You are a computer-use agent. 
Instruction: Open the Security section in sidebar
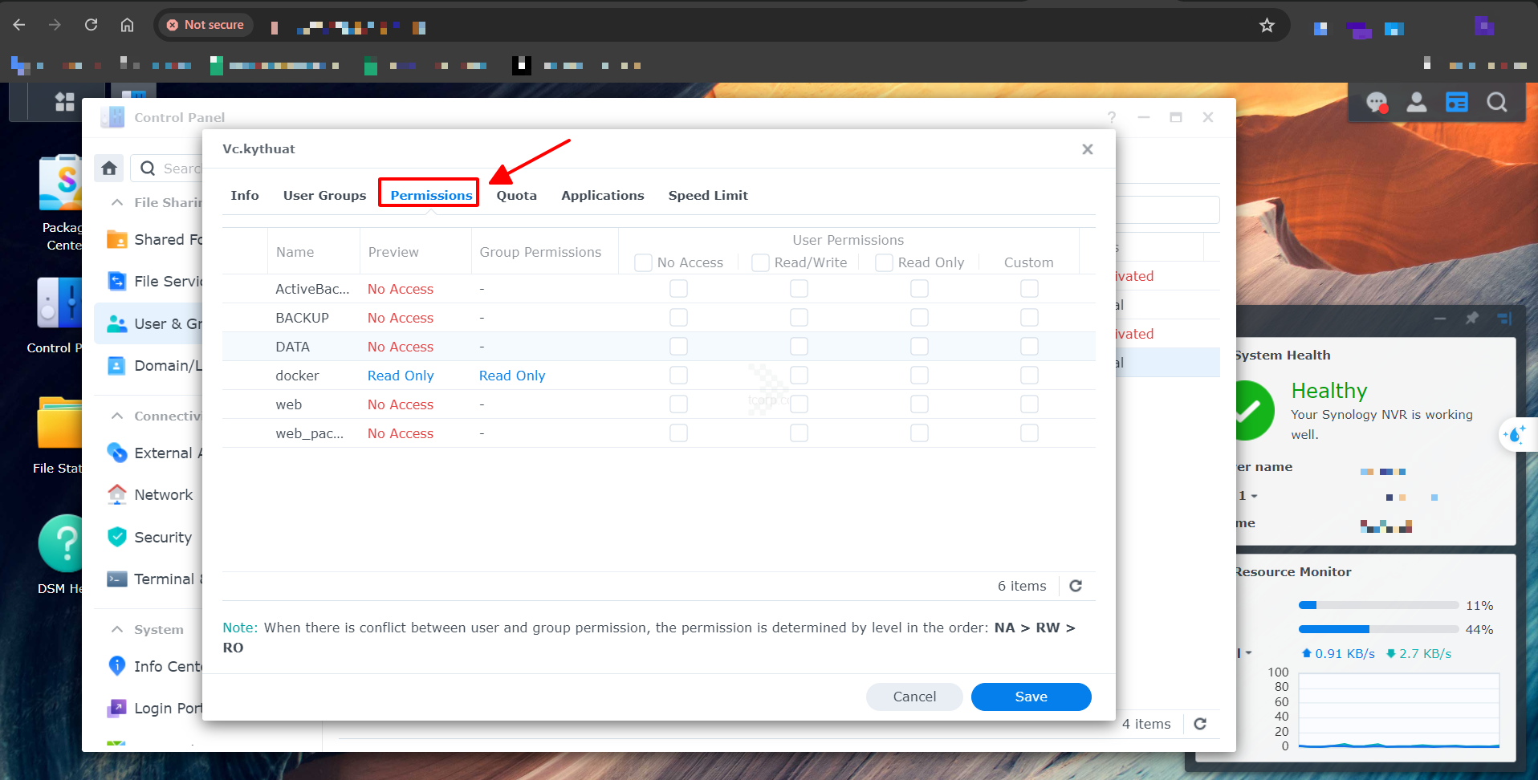pos(162,537)
